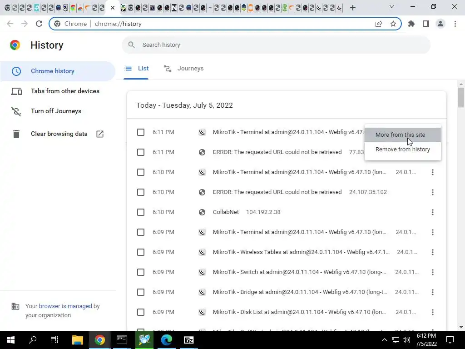Screen dimensions: 465x349
Task: Click the browser is managed link
Action: coord(65,306)
